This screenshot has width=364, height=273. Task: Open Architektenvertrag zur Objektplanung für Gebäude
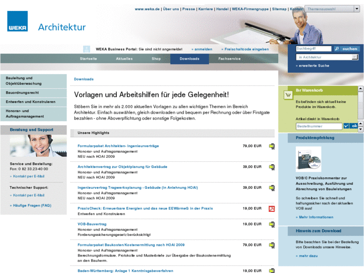(x=122, y=167)
